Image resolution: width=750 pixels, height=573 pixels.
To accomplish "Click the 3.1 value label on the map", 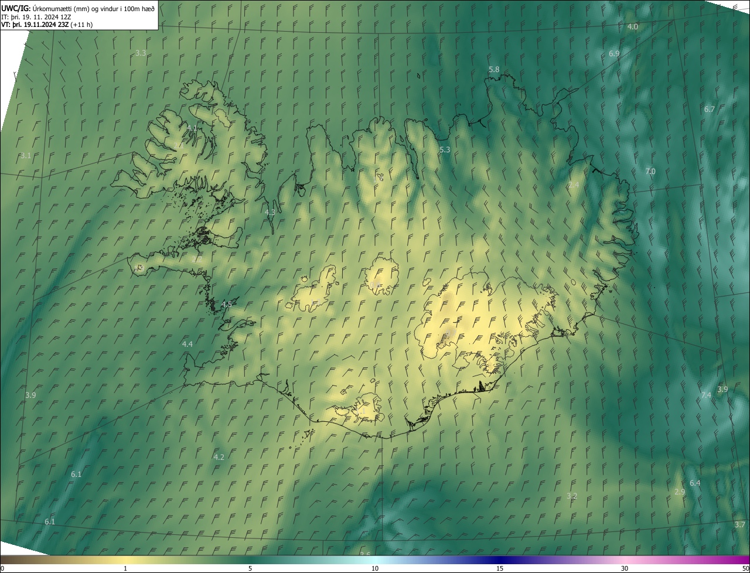I will click(25, 156).
